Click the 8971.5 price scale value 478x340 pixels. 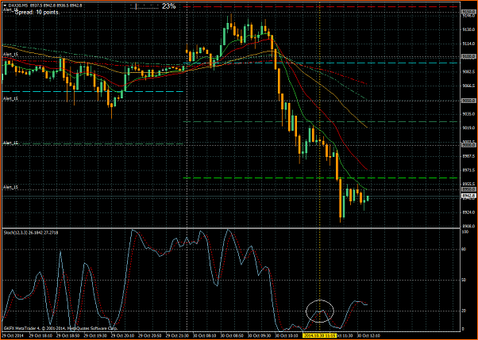pyautogui.click(x=470, y=170)
